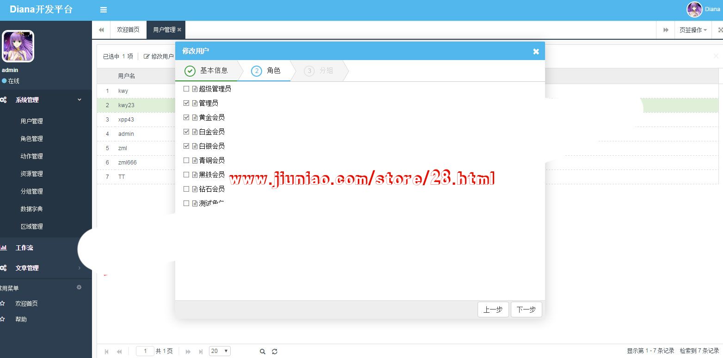Select the kwy user row
This screenshot has height=358, width=723.
point(136,91)
